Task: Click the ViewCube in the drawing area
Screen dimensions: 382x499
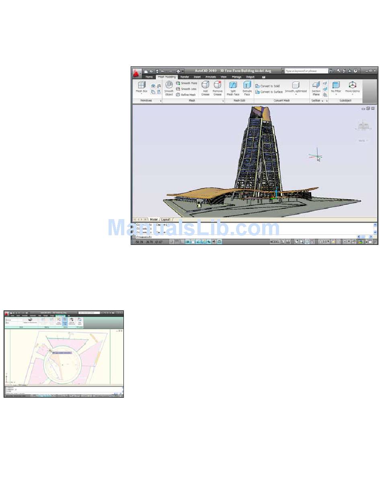Action: pos(363,126)
